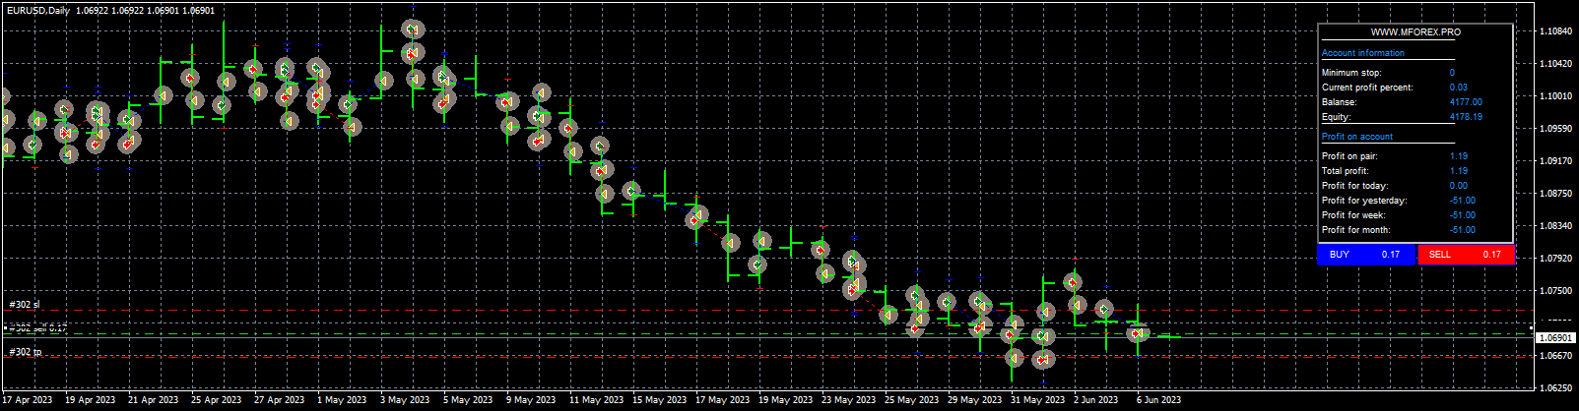Click the 11 May 2023 date label

point(595,400)
